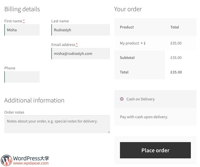Click the Billing details heading

[22, 9]
